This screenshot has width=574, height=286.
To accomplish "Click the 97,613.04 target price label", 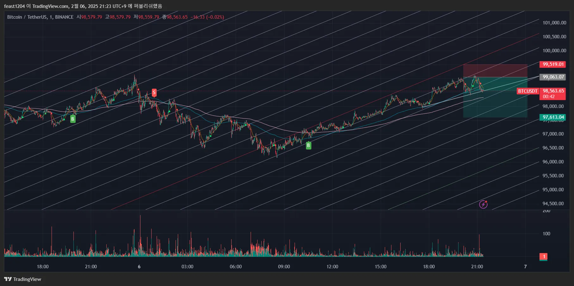I will coord(553,117).
